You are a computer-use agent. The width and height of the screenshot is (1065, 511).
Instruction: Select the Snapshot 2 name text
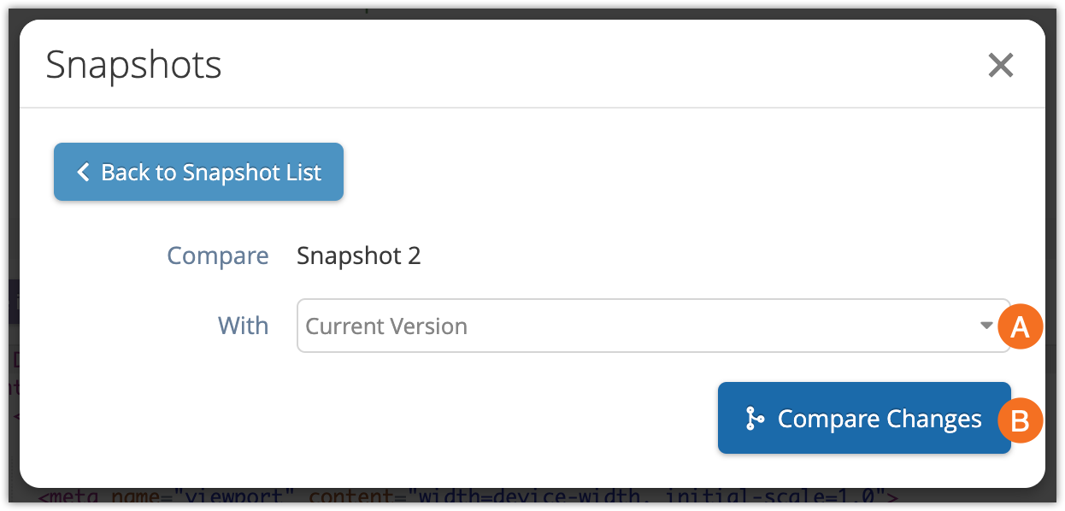[358, 255]
